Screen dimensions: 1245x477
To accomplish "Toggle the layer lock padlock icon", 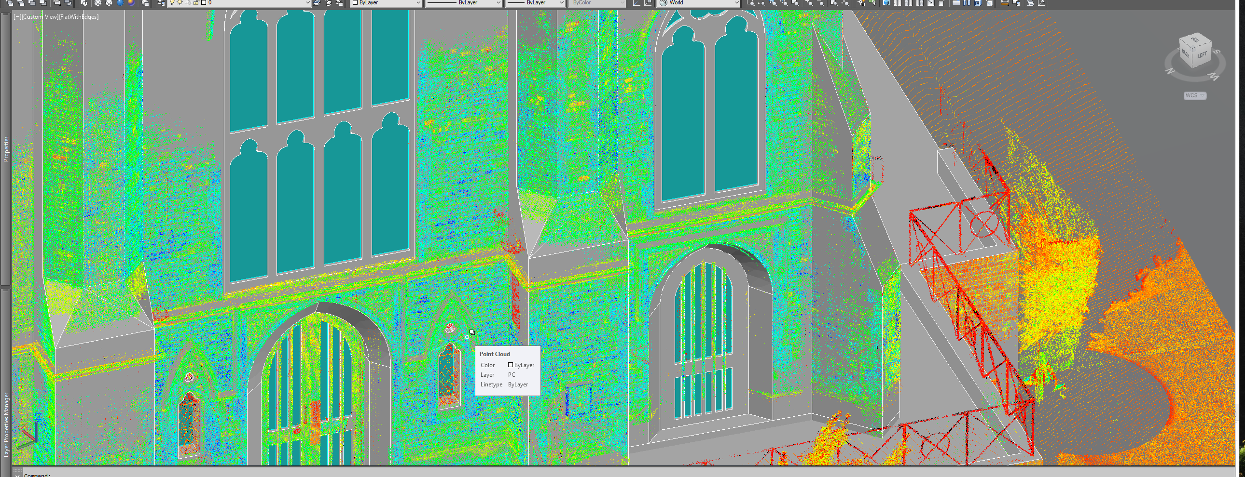I will point(196,3).
